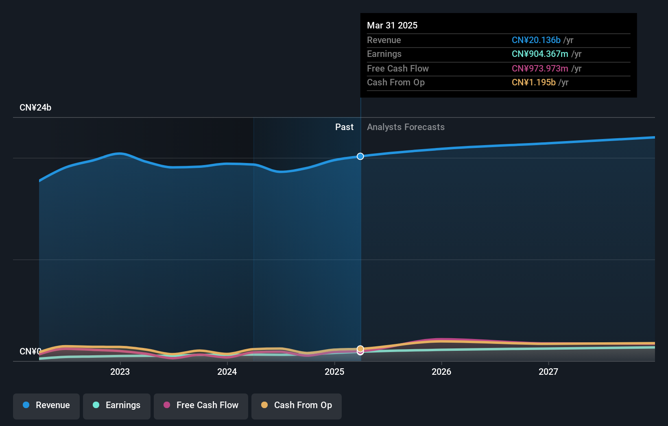
Task: Click the 2023 x-axis label
Action: (x=120, y=372)
